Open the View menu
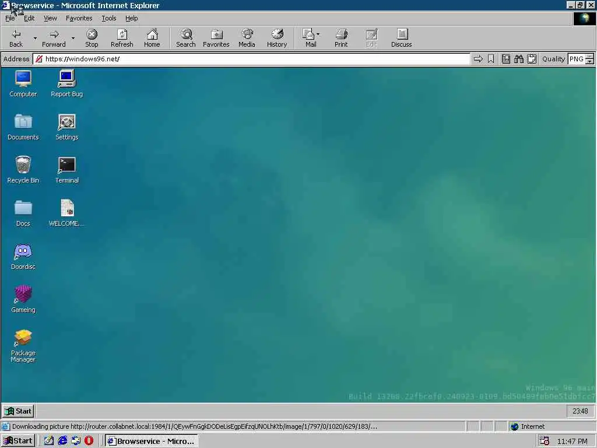597x448 pixels. coord(50,18)
